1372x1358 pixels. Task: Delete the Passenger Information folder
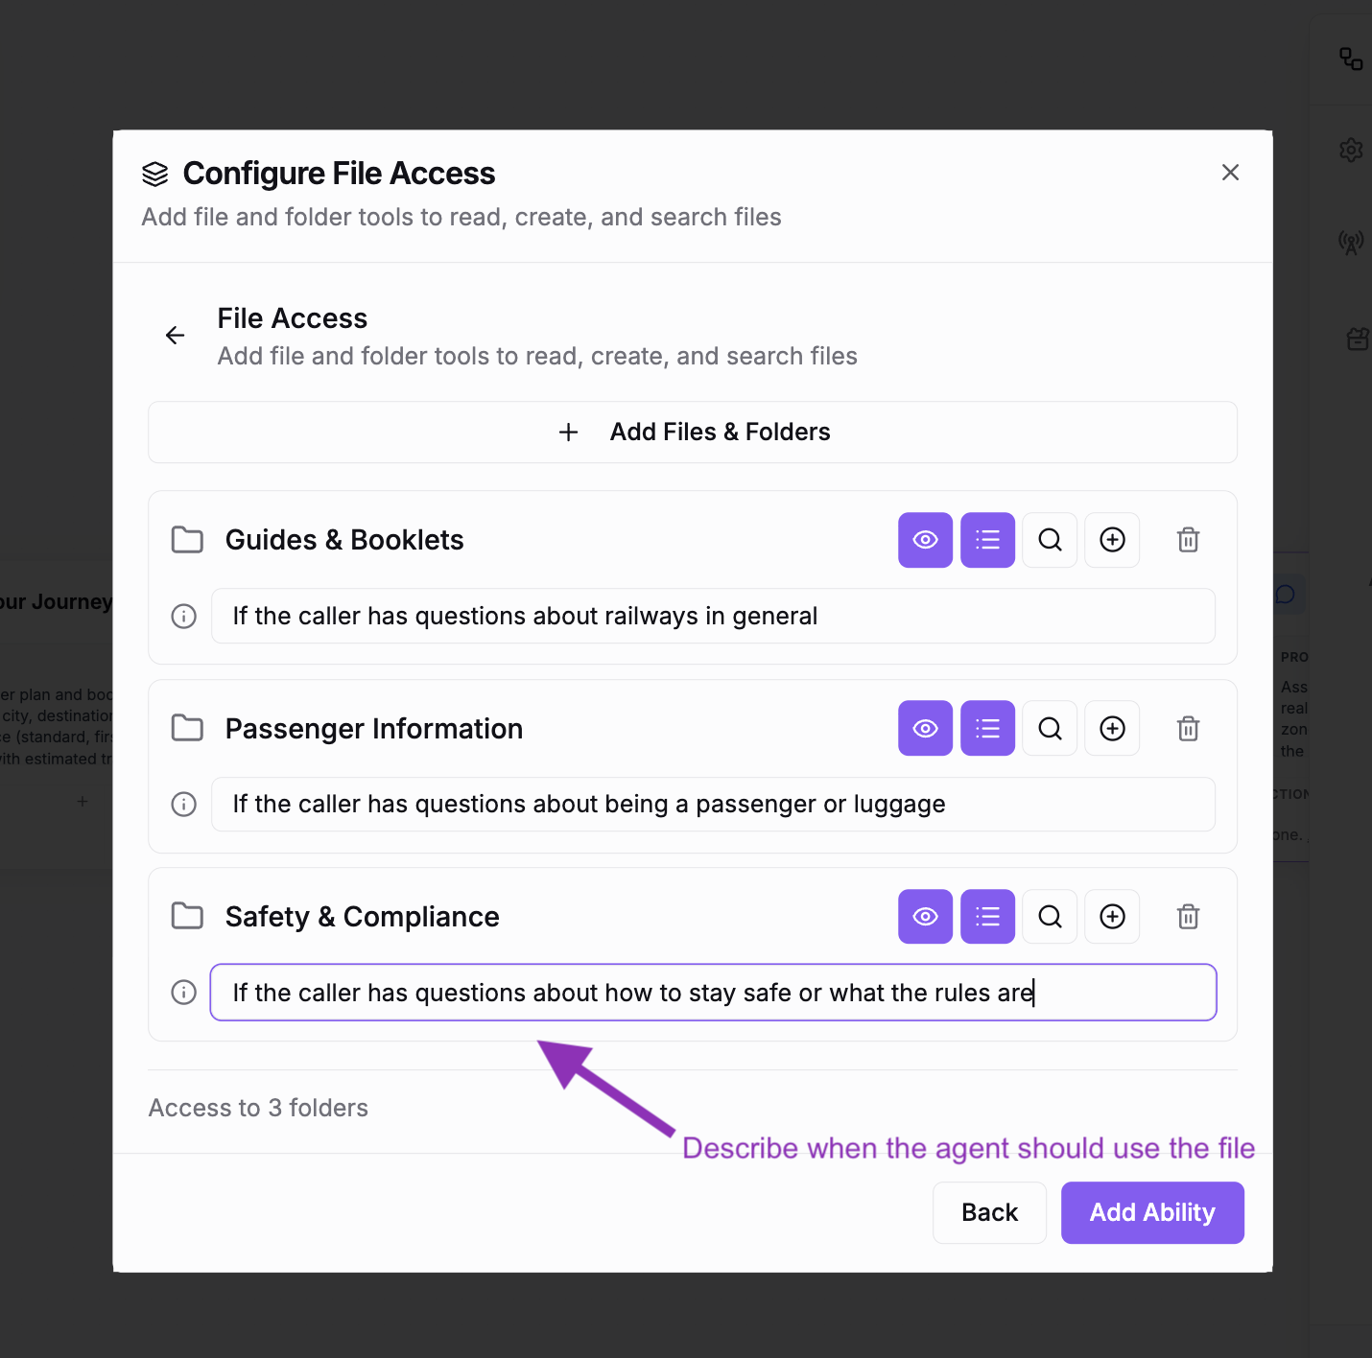(1188, 728)
